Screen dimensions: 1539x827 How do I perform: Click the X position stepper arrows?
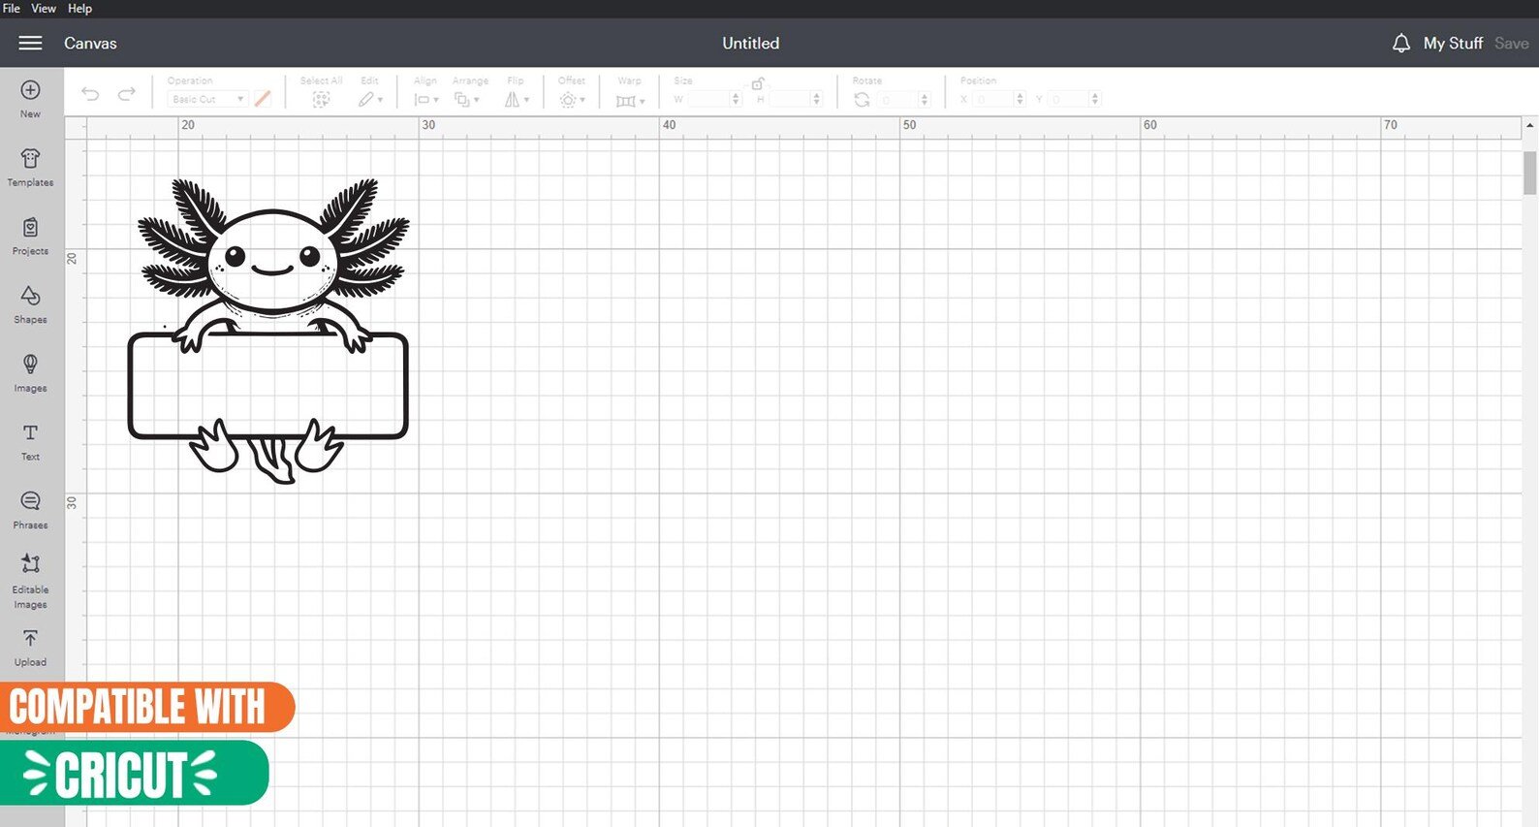pyautogui.click(x=1020, y=99)
